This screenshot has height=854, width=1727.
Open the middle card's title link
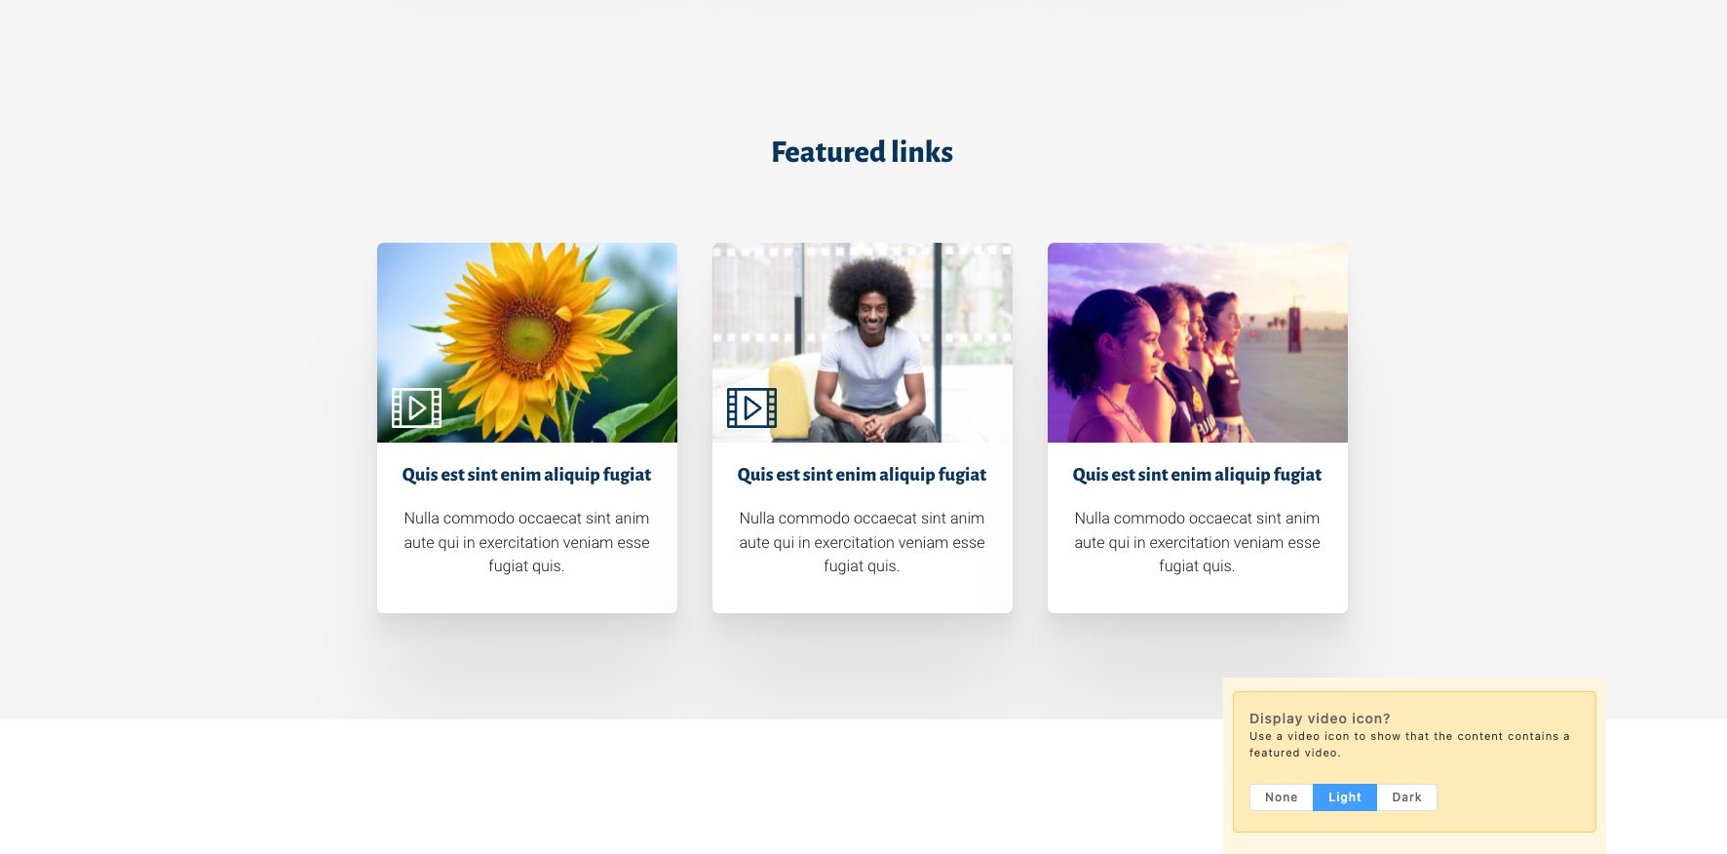(x=862, y=475)
